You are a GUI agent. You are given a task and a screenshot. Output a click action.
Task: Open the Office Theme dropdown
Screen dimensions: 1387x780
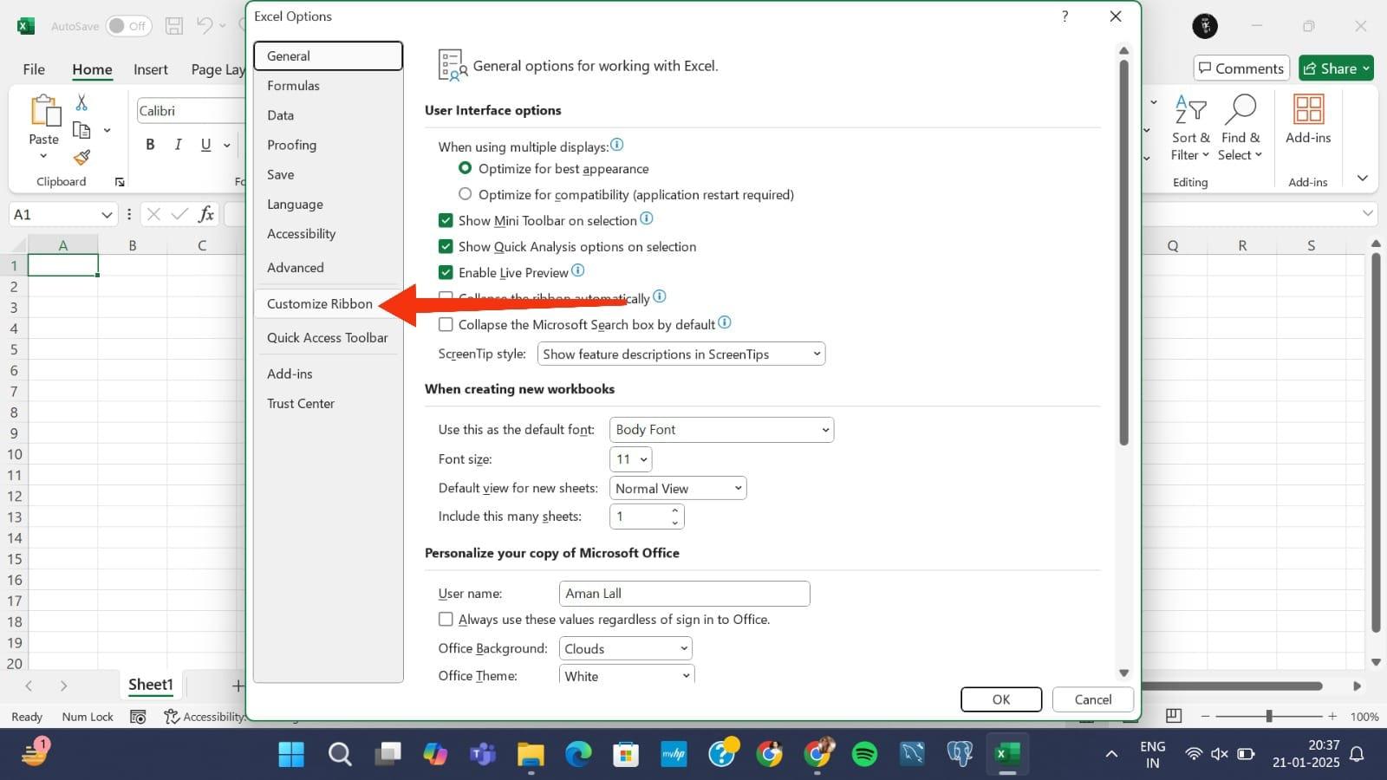(627, 675)
